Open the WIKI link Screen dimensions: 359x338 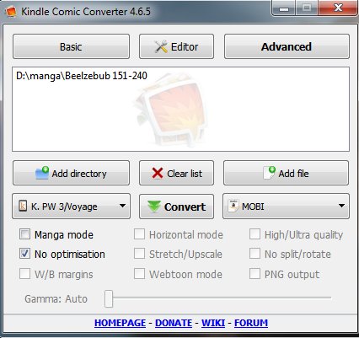(213, 323)
